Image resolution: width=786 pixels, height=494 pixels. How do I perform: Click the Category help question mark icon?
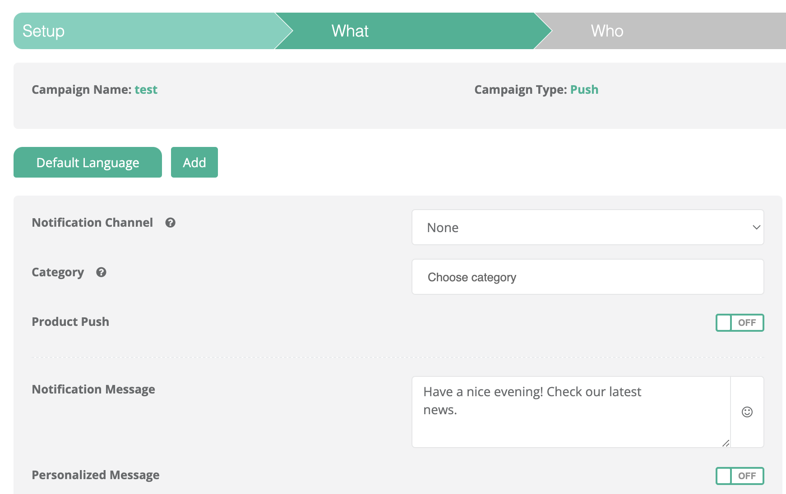101,272
